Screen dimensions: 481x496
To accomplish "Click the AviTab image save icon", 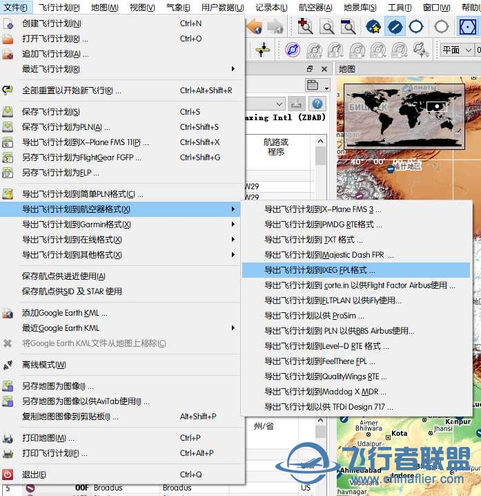I will pyautogui.click(x=8, y=401).
